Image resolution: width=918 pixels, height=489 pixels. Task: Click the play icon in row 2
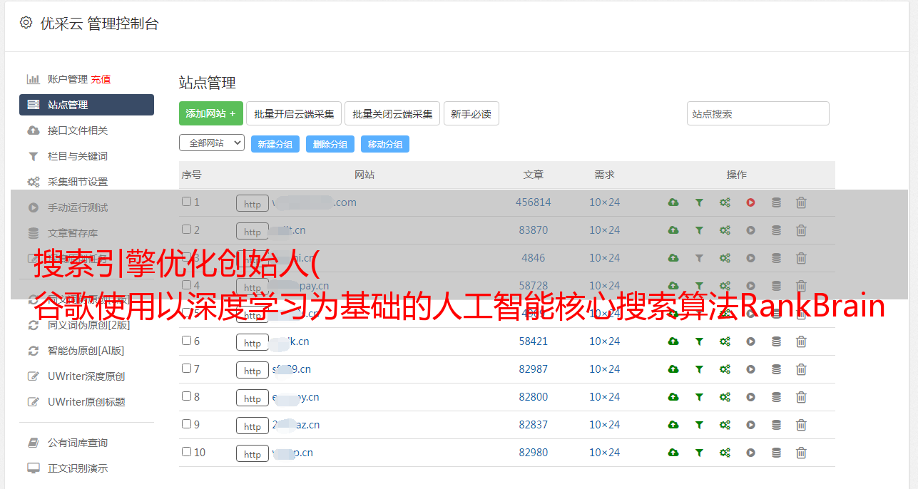tap(750, 230)
